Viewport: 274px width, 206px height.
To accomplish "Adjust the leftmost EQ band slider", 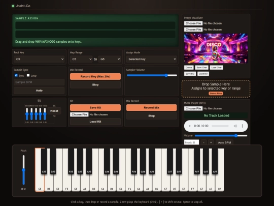I will coord(27,114).
